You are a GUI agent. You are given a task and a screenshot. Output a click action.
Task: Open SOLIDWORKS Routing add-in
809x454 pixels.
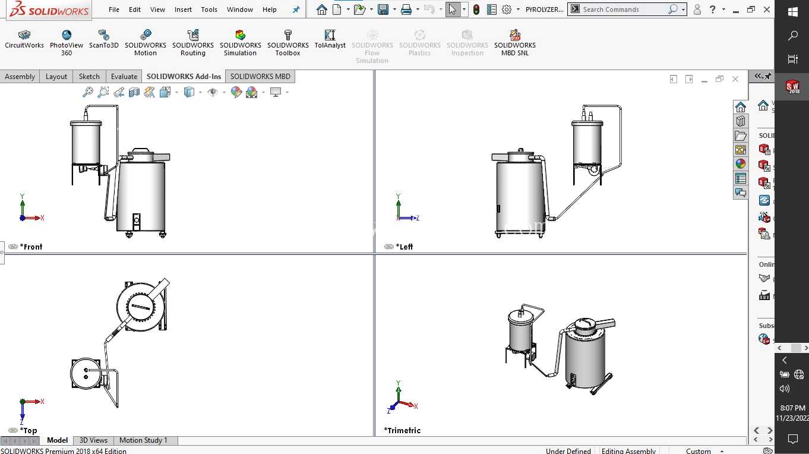pos(193,43)
